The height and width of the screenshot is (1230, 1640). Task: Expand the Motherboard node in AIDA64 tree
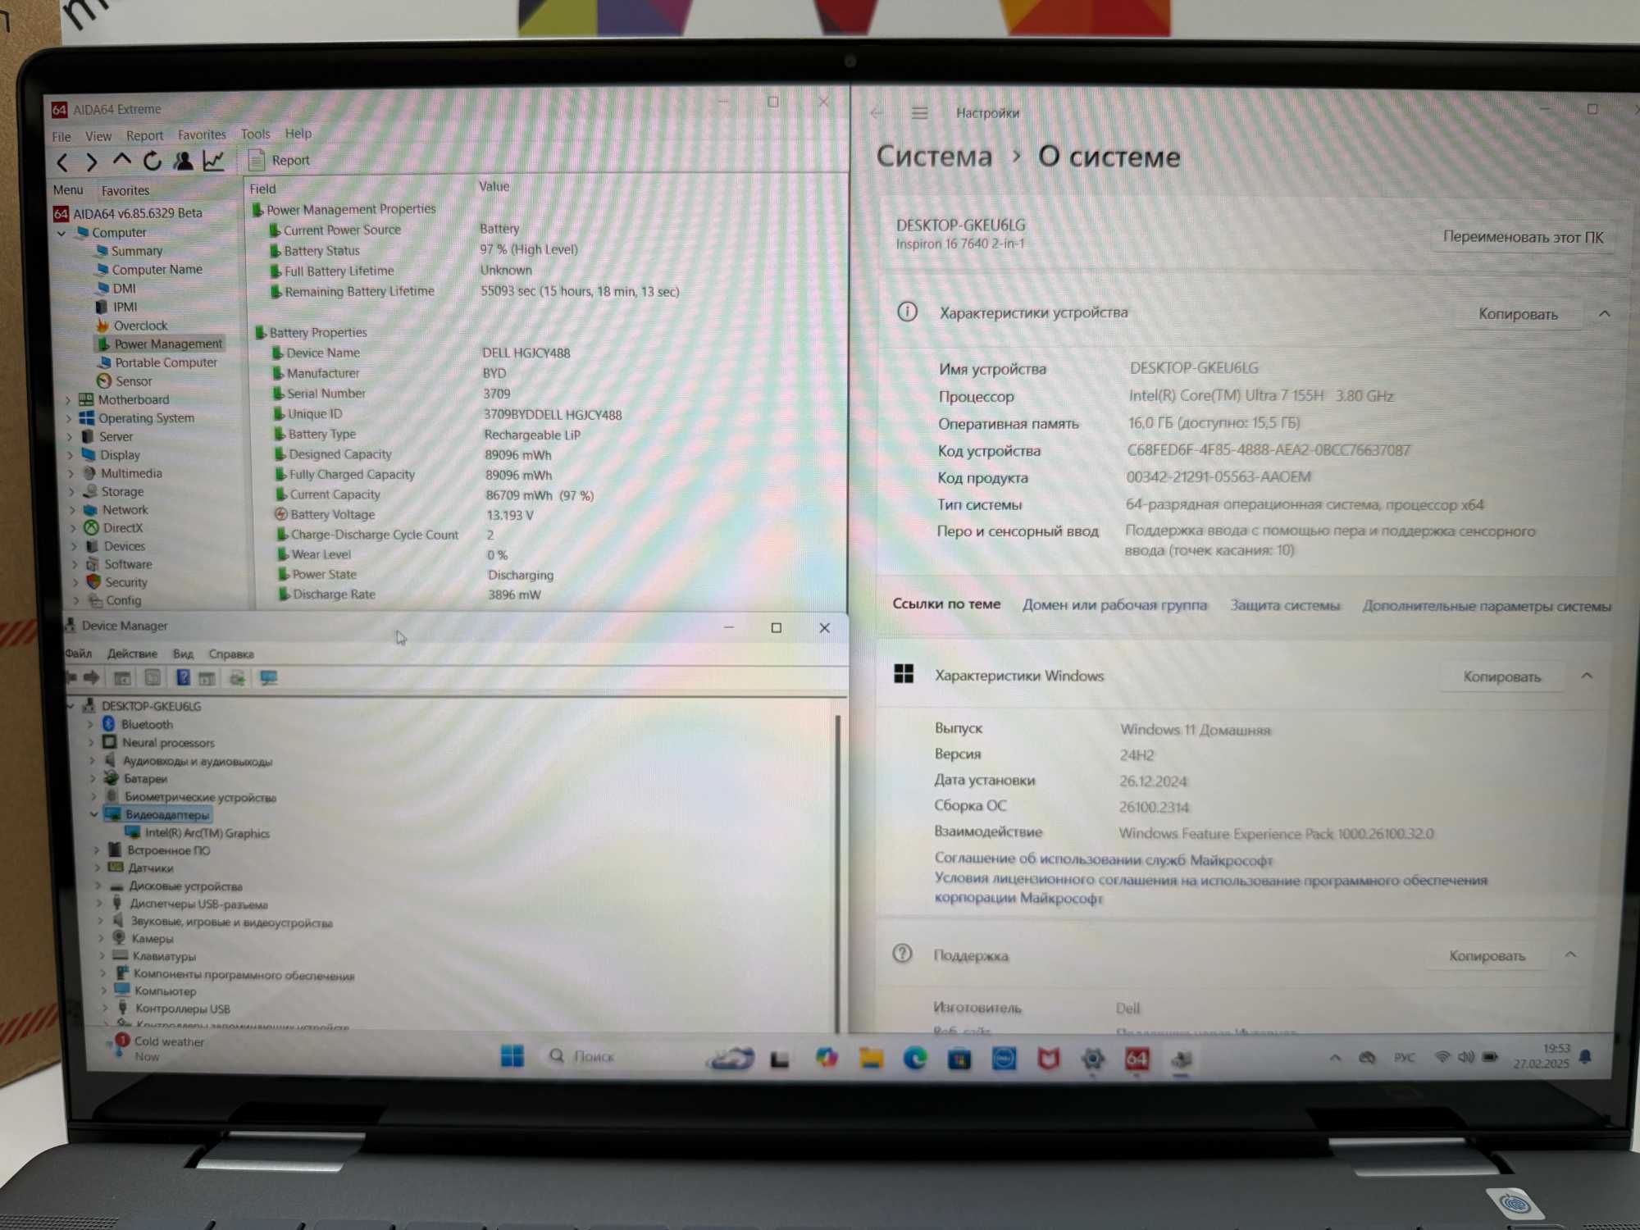pyautogui.click(x=68, y=400)
